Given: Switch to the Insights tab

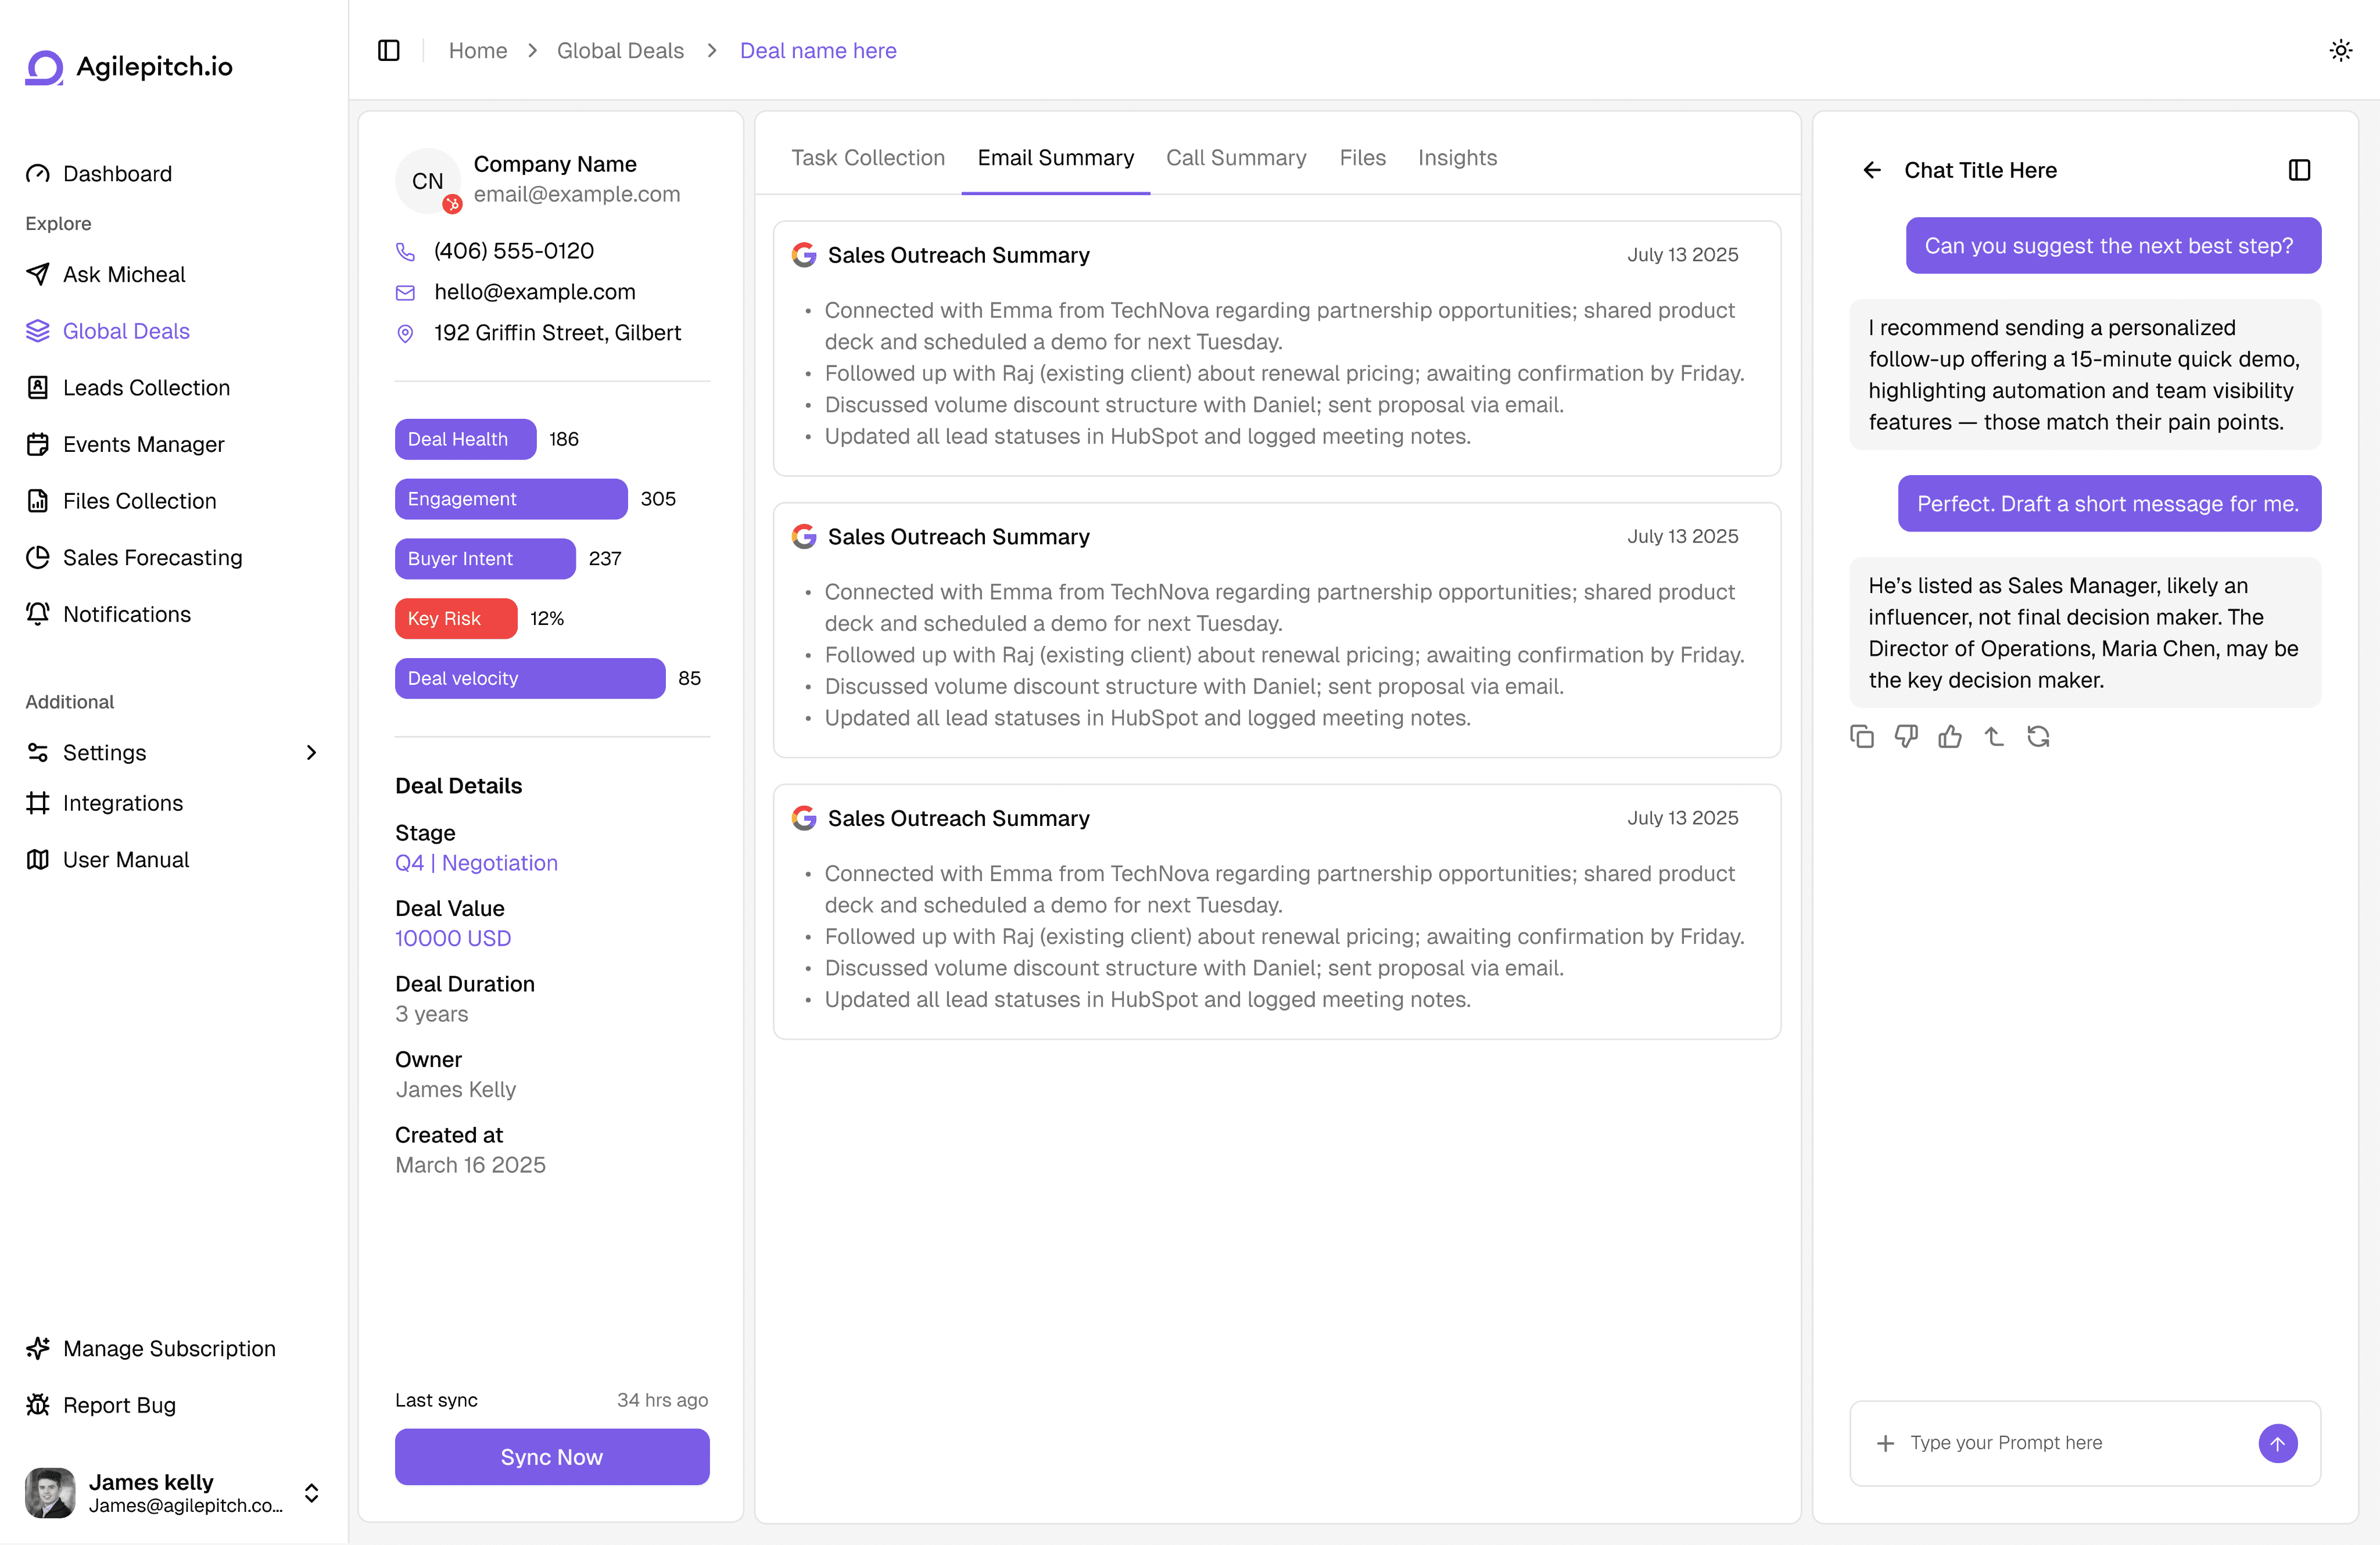Looking at the screenshot, I should coord(1457,158).
